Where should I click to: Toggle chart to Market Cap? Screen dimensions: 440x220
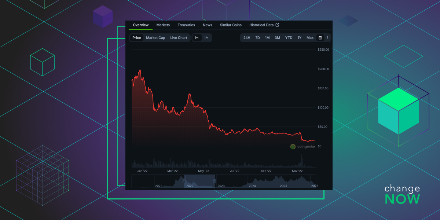(x=155, y=38)
